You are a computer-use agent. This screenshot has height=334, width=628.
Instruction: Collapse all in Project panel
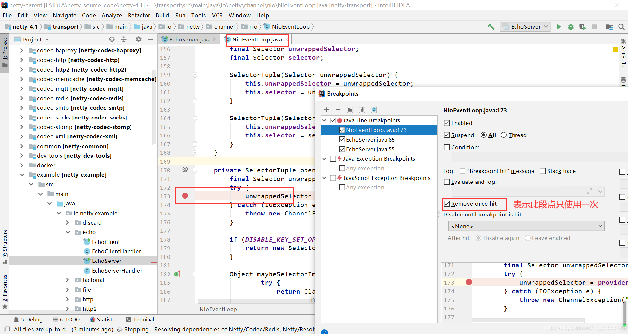[x=124, y=39]
